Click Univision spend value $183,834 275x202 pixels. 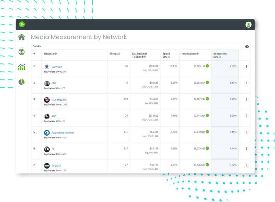tap(153, 66)
